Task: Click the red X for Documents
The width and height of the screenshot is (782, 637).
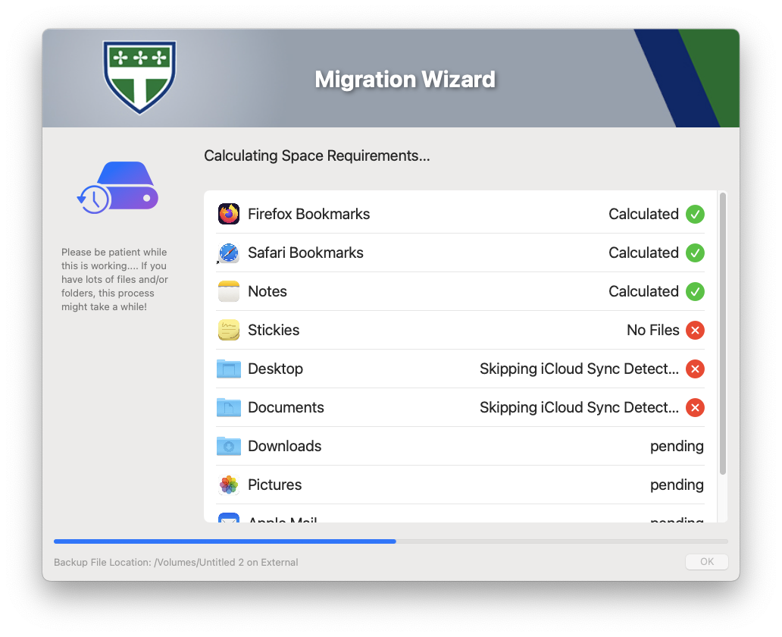Action: click(695, 407)
